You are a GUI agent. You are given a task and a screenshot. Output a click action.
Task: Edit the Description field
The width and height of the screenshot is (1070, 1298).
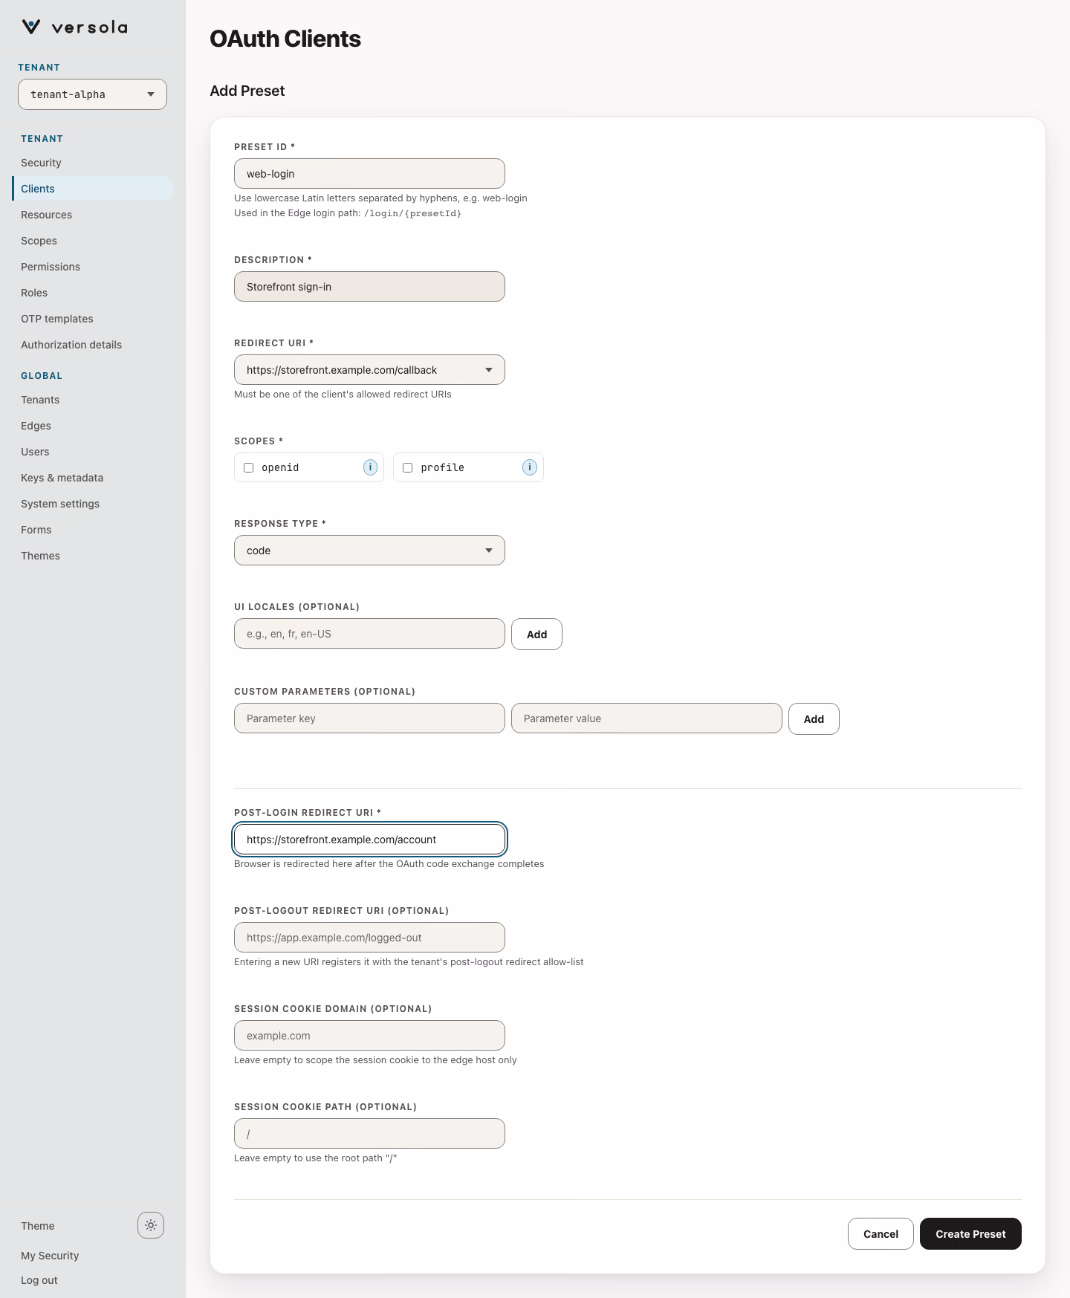click(369, 287)
